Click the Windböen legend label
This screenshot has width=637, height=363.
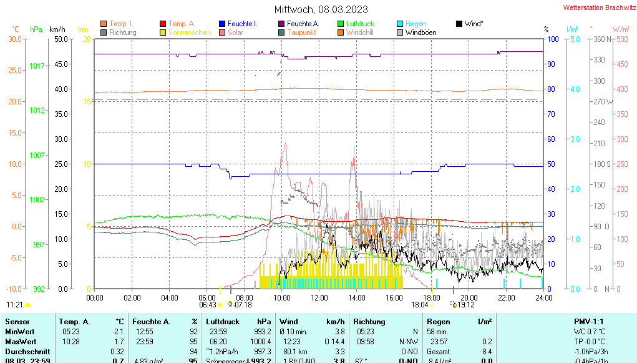(421, 32)
